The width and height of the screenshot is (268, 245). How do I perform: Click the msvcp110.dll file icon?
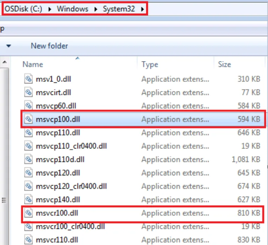pos(28,133)
